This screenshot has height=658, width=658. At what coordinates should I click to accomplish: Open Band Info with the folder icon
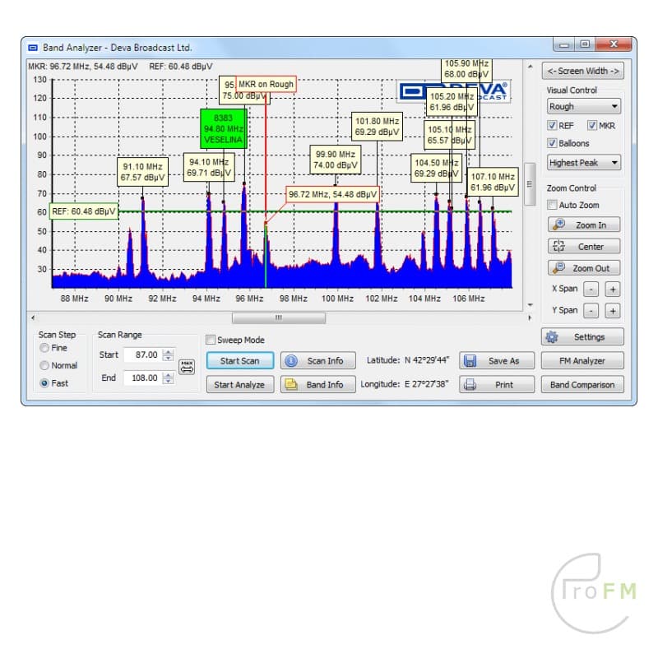coord(317,384)
